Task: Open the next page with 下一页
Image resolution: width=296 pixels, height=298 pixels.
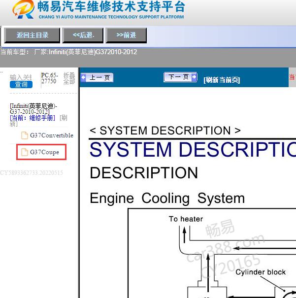Action: coord(180,77)
